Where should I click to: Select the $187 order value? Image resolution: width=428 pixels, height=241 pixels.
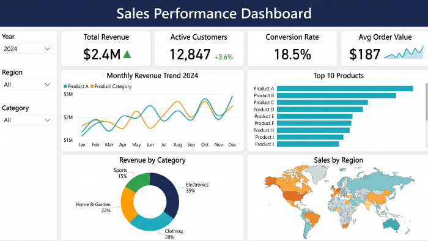coord(364,54)
